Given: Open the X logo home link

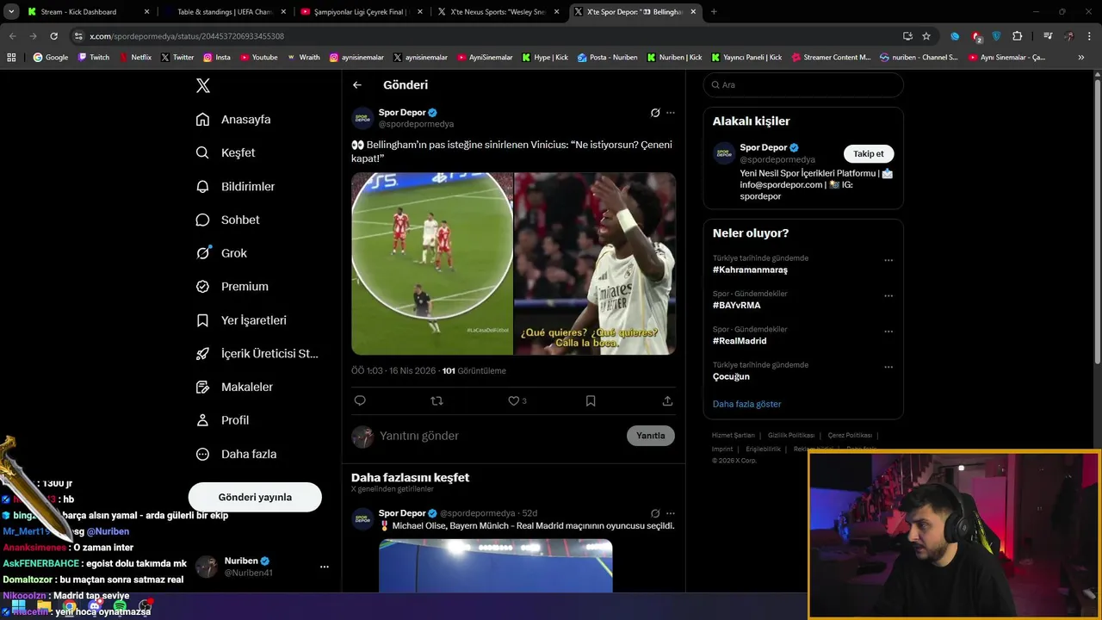Looking at the screenshot, I should 203,85.
